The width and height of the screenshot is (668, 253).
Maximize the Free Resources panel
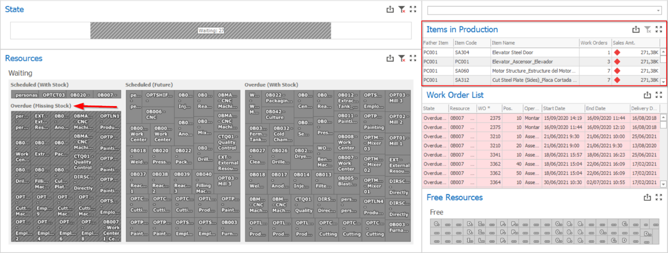point(659,197)
